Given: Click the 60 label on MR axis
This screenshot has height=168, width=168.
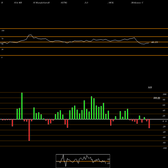Looking at the screenshot, I should (164, 105).
